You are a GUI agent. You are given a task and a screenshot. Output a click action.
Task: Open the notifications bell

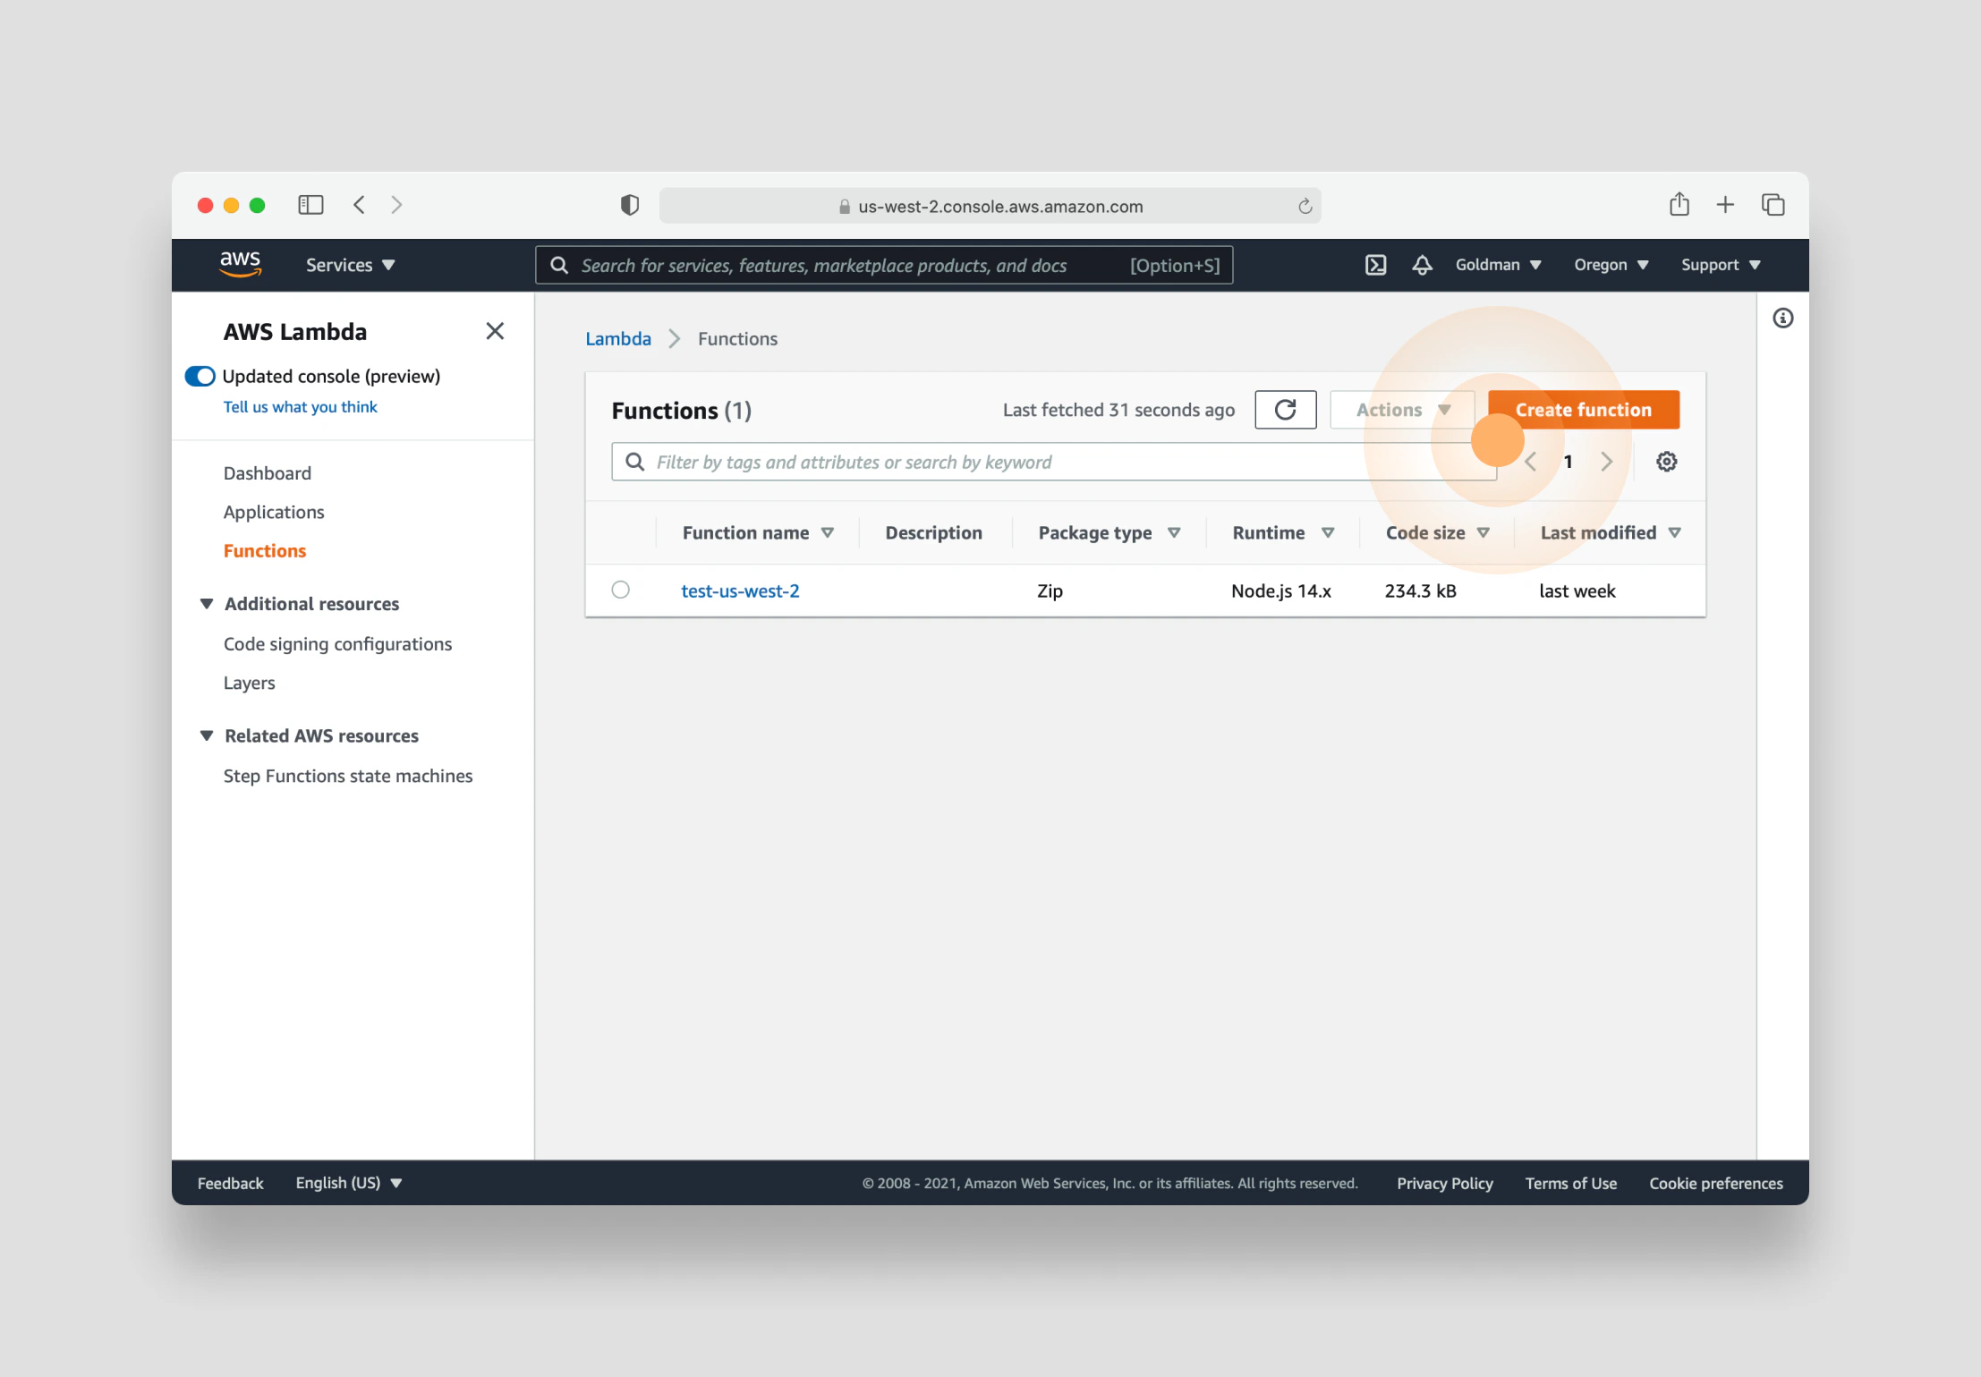1422,265
